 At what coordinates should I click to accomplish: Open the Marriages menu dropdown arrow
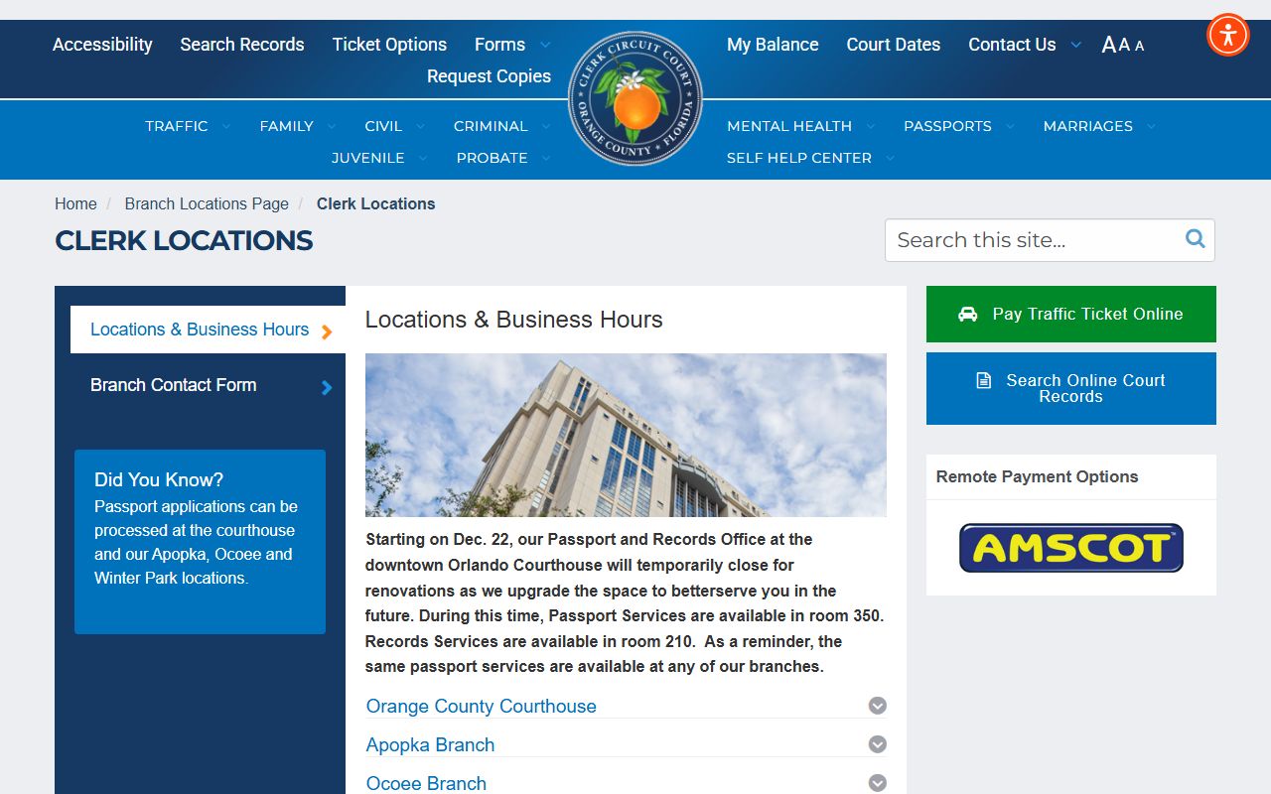click(1151, 127)
